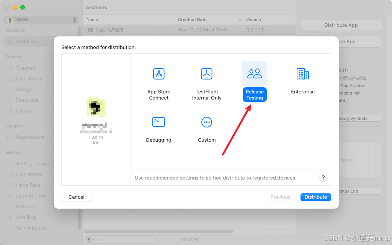The image size is (392, 245).
Task: Click the horizontal scrollbar under archives list
Action: click(159, 231)
